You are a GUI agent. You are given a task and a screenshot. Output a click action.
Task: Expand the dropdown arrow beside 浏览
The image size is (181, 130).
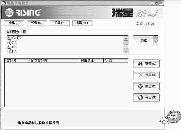pos(156,41)
